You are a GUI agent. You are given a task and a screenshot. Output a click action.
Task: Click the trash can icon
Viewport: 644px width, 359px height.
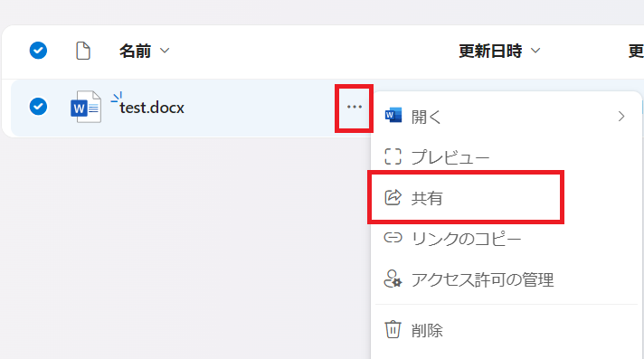point(393,329)
